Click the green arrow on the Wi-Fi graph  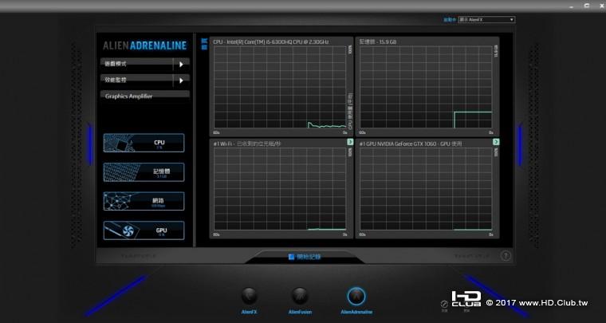coord(350,142)
